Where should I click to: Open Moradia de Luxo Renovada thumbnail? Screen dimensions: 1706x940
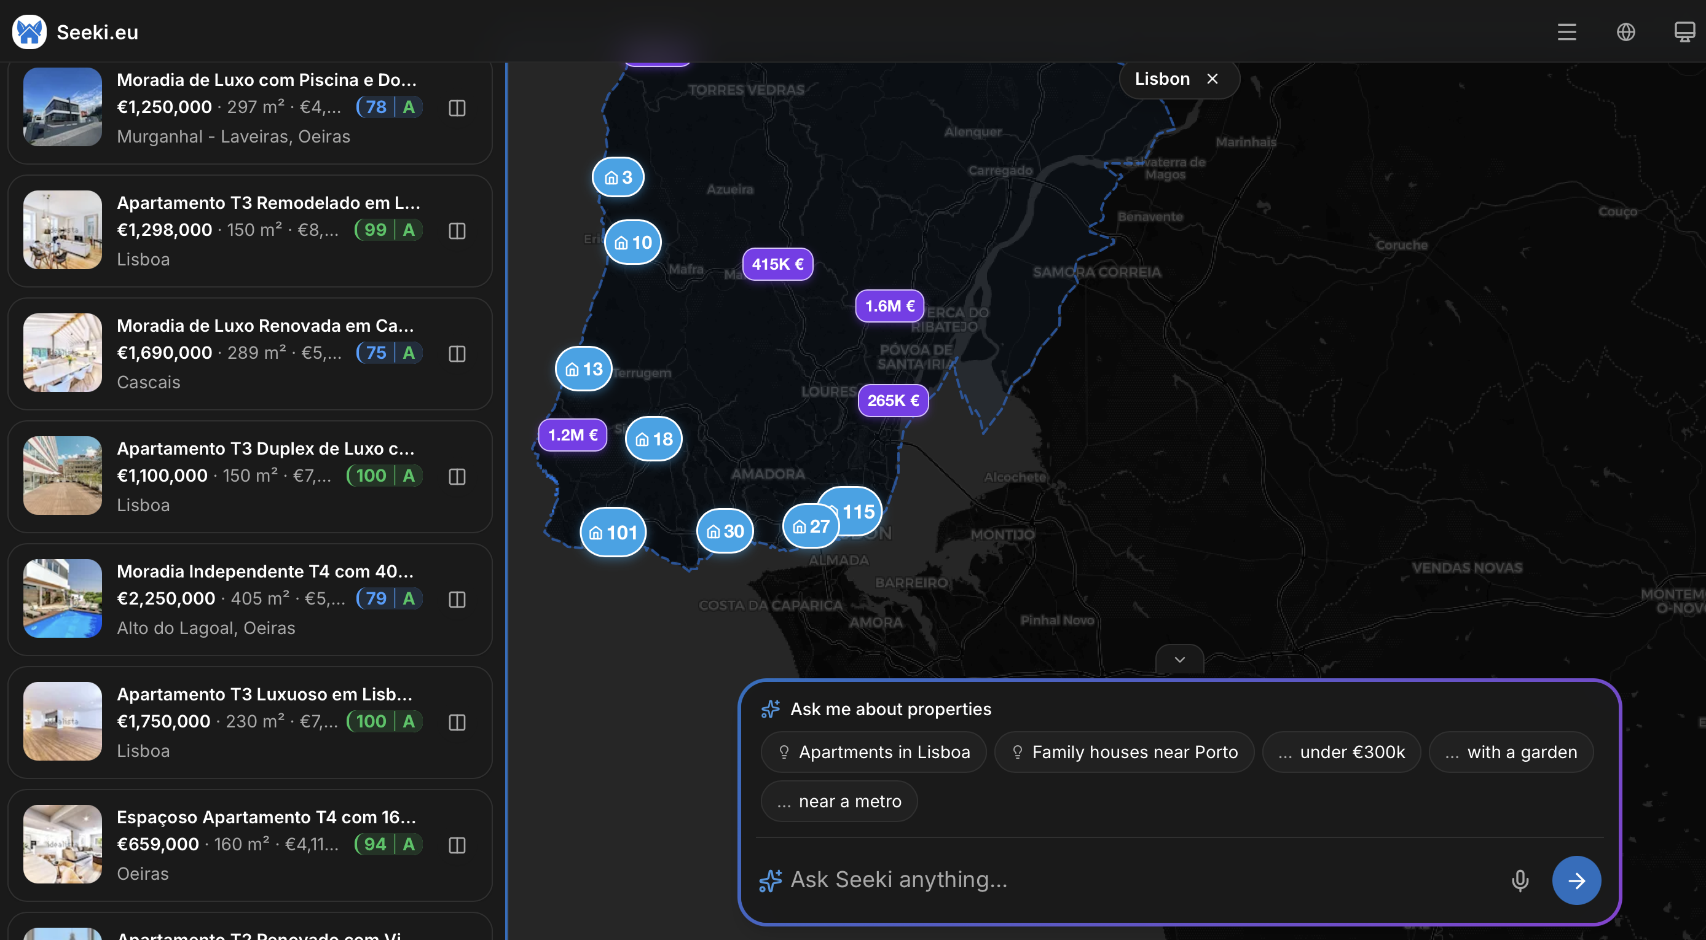pyautogui.click(x=62, y=352)
